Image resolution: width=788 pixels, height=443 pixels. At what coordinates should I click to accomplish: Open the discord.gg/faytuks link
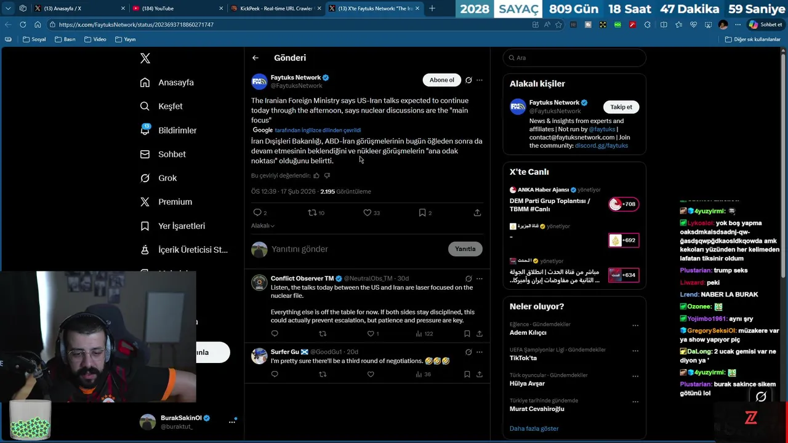pos(601,146)
